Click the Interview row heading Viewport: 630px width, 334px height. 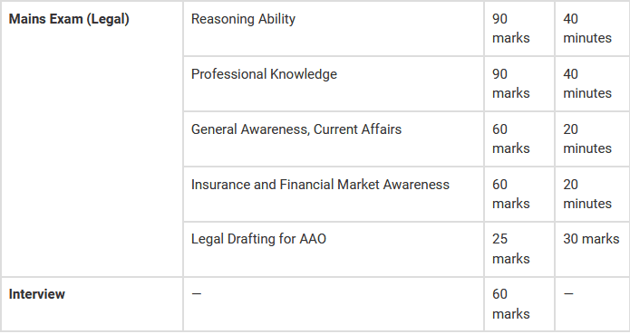tap(36, 294)
